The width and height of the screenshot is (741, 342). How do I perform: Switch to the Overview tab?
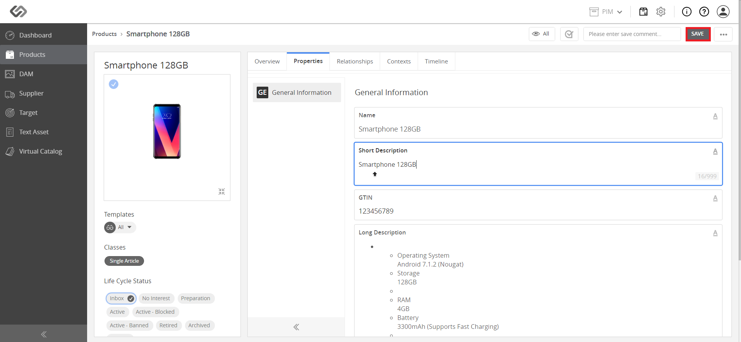click(267, 62)
